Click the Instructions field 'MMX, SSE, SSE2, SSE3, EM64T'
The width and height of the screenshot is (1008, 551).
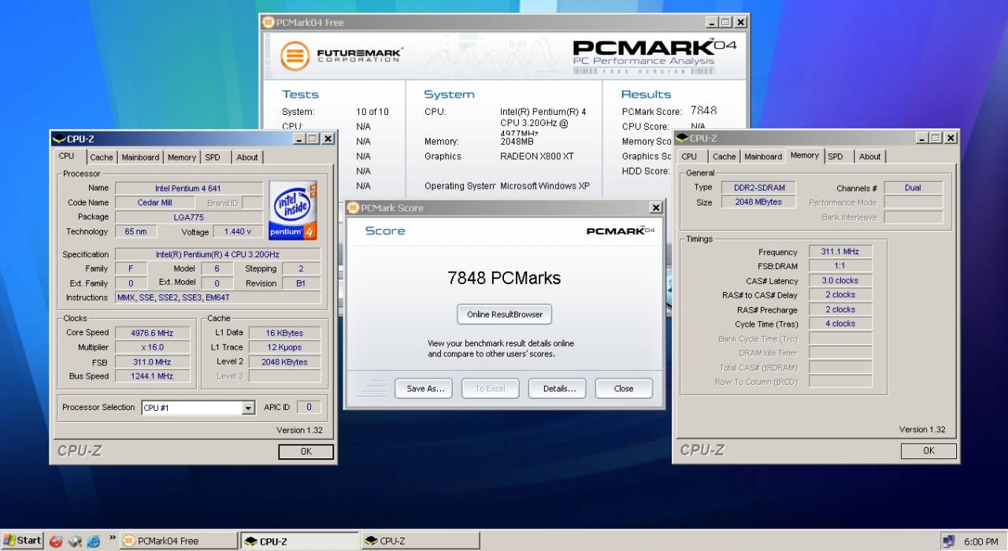point(217,298)
